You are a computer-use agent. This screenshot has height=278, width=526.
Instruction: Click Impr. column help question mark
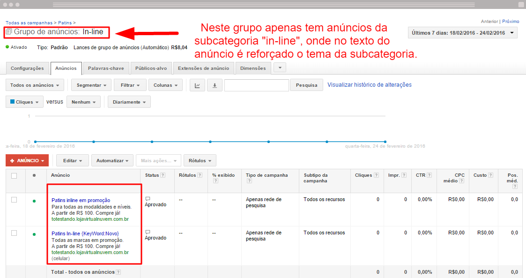pyautogui.click(x=404, y=175)
